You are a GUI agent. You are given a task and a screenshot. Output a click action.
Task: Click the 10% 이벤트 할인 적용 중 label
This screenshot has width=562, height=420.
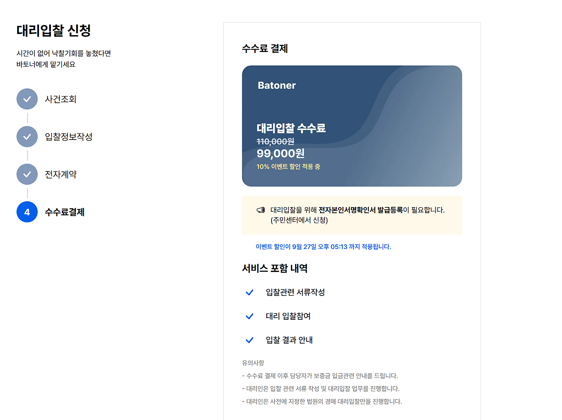288,167
